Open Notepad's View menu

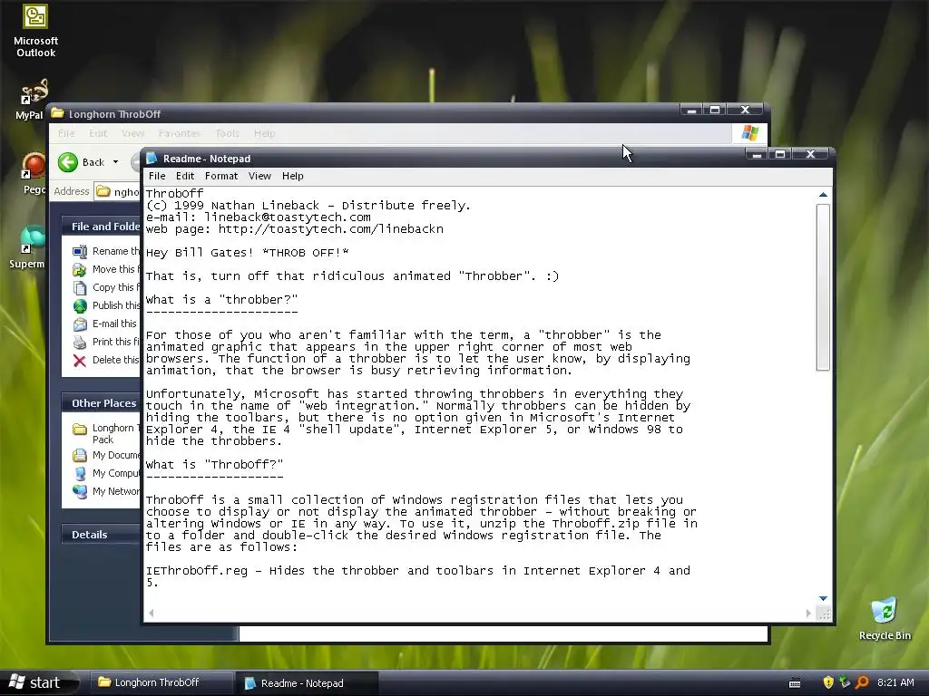pyautogui.click(x=259, y=176)
